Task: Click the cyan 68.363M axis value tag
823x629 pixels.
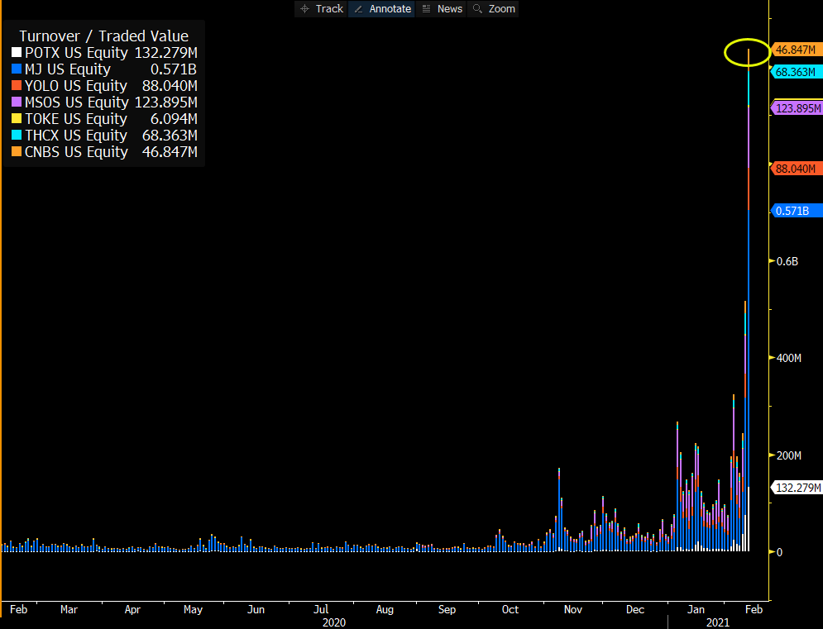Action: coord(794,72)
